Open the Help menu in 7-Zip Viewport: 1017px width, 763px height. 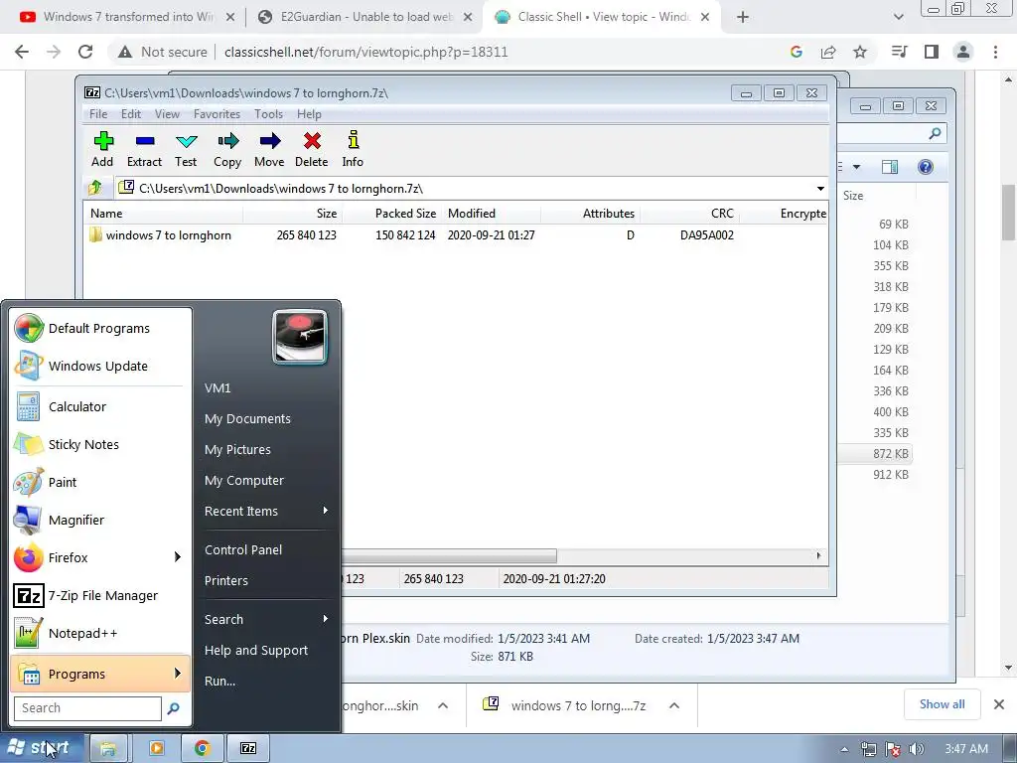tap(309, 114)
